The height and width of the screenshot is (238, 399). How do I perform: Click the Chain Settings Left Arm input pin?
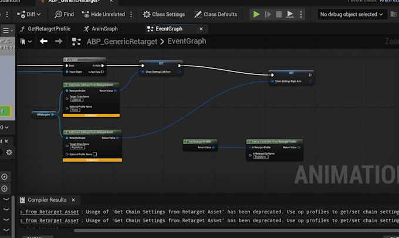pyautogui.click(x=143, y=72)
